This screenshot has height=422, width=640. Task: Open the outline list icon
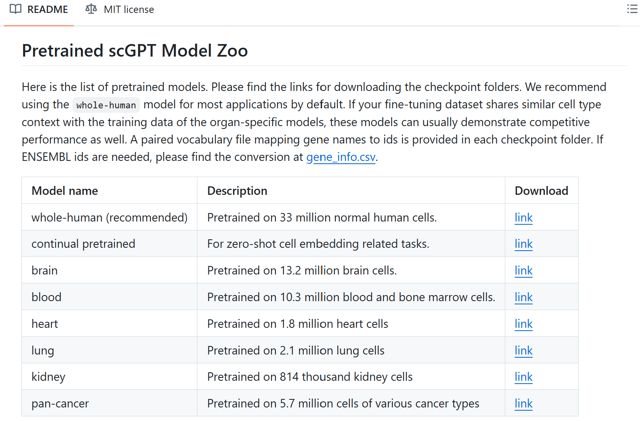[x=632, y=9]
